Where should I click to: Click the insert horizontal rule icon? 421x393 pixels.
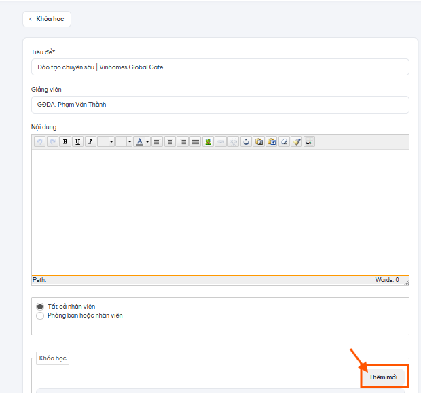[x=310, y=141]
